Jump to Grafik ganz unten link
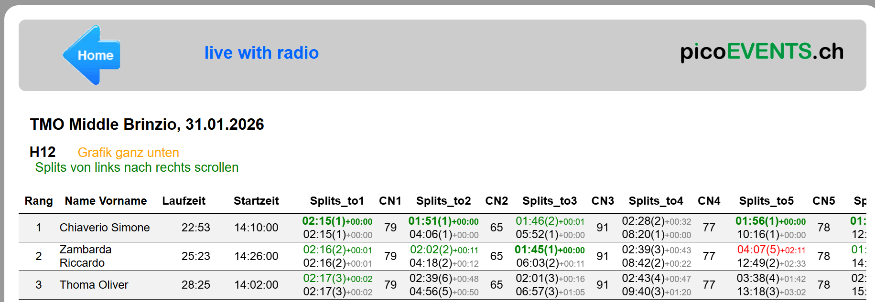 coord(128,153)
